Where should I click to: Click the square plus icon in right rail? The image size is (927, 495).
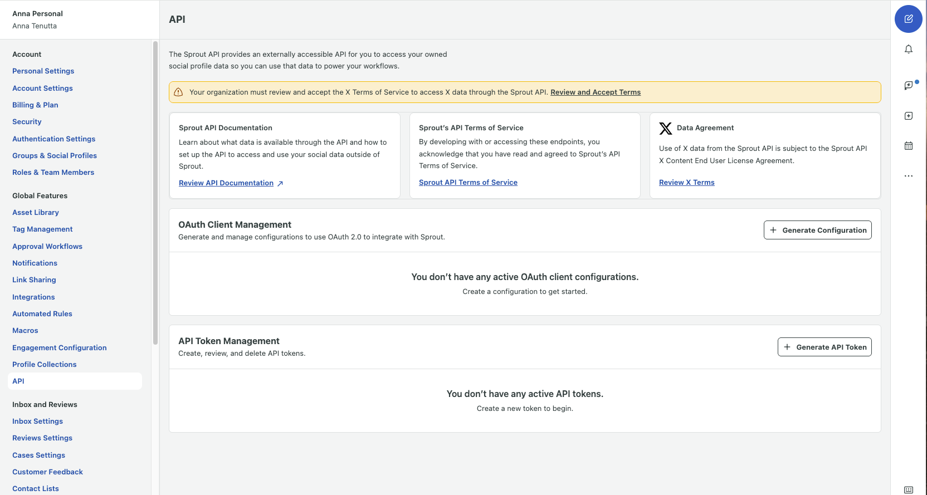point(908,116)
